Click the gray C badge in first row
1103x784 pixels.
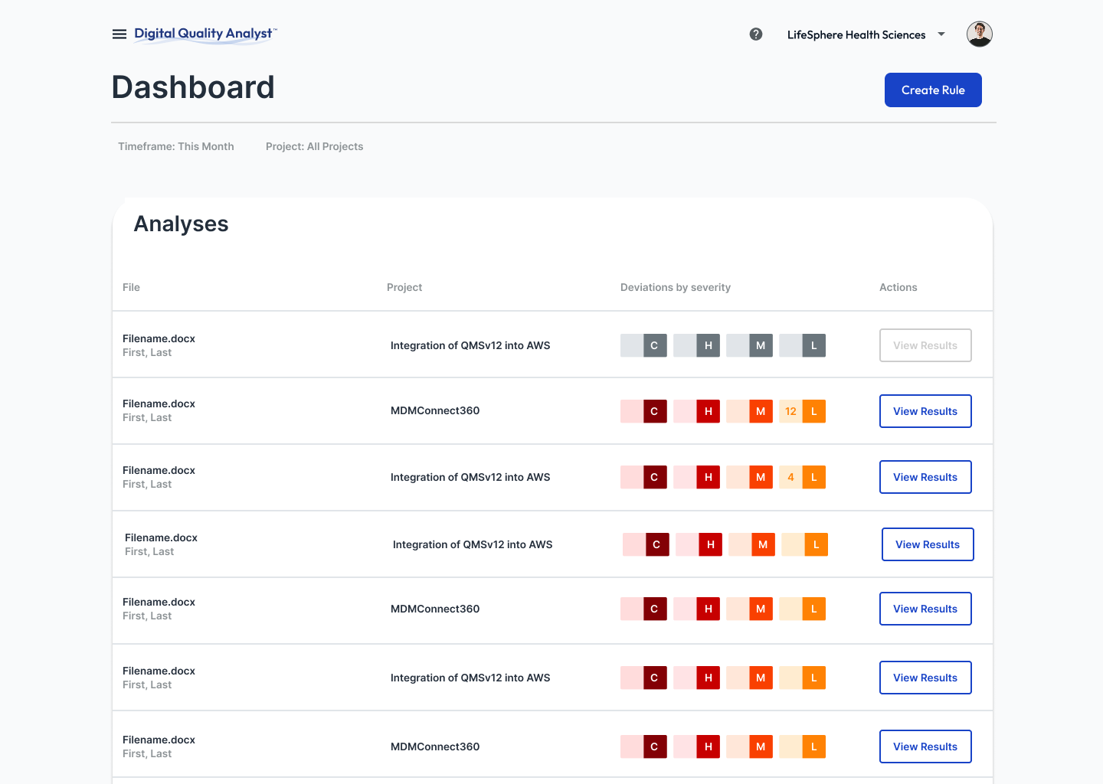654,345
